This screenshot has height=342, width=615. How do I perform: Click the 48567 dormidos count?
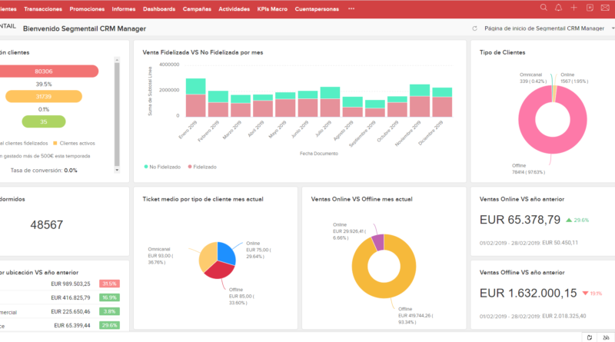tap(47, 225)
